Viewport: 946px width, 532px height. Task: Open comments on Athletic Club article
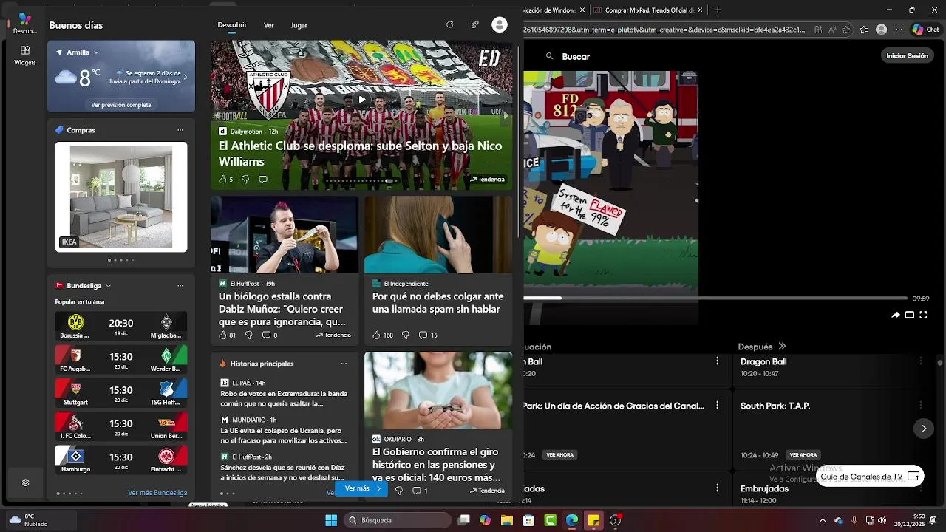pos(263,180)
